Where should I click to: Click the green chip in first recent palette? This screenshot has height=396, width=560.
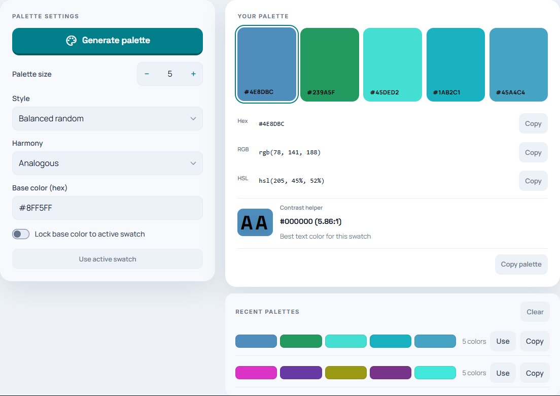click(x=301, y=341)
